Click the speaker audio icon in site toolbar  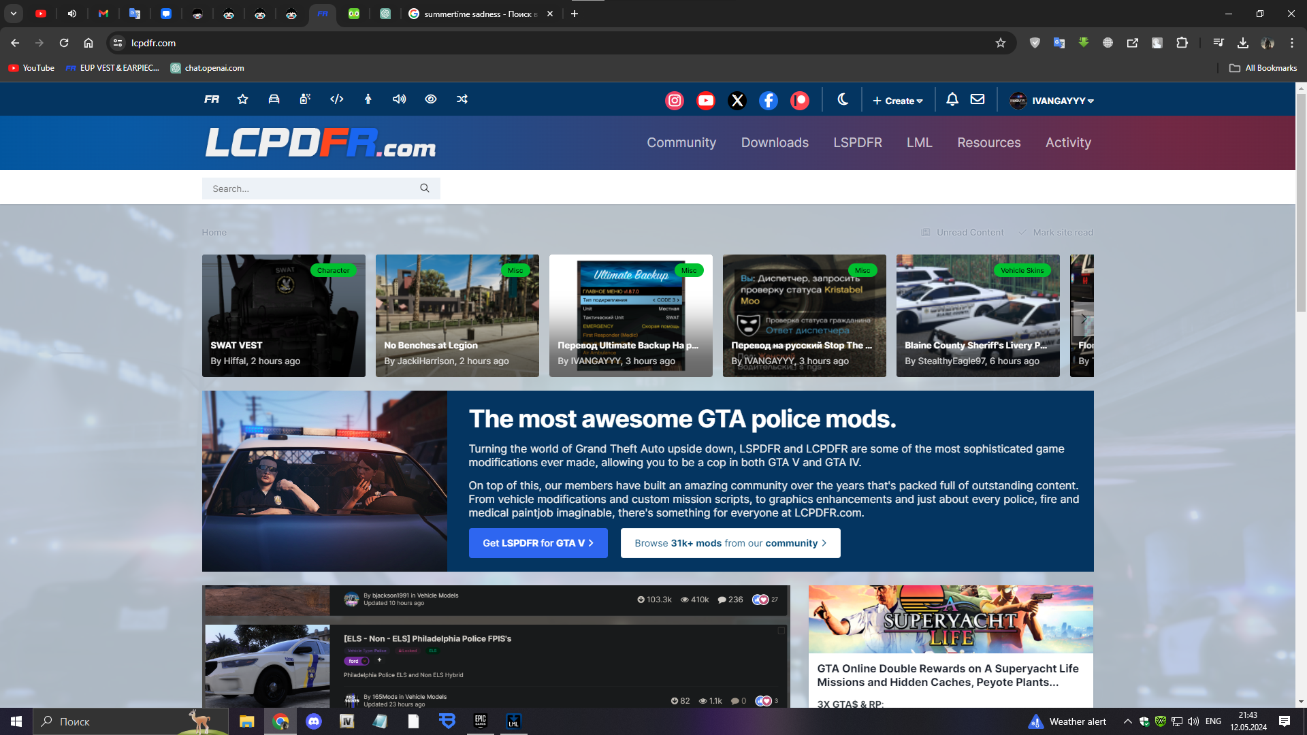pyautogui.click(x=400, y=99)
